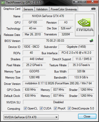Screen dimensions: 99x122
Task: Click the NVIDIA SLI Disabled field
Action: click(x=59, y=102)
